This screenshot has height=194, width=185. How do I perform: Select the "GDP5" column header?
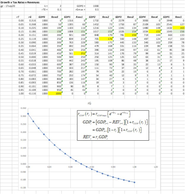pos(166,17)
